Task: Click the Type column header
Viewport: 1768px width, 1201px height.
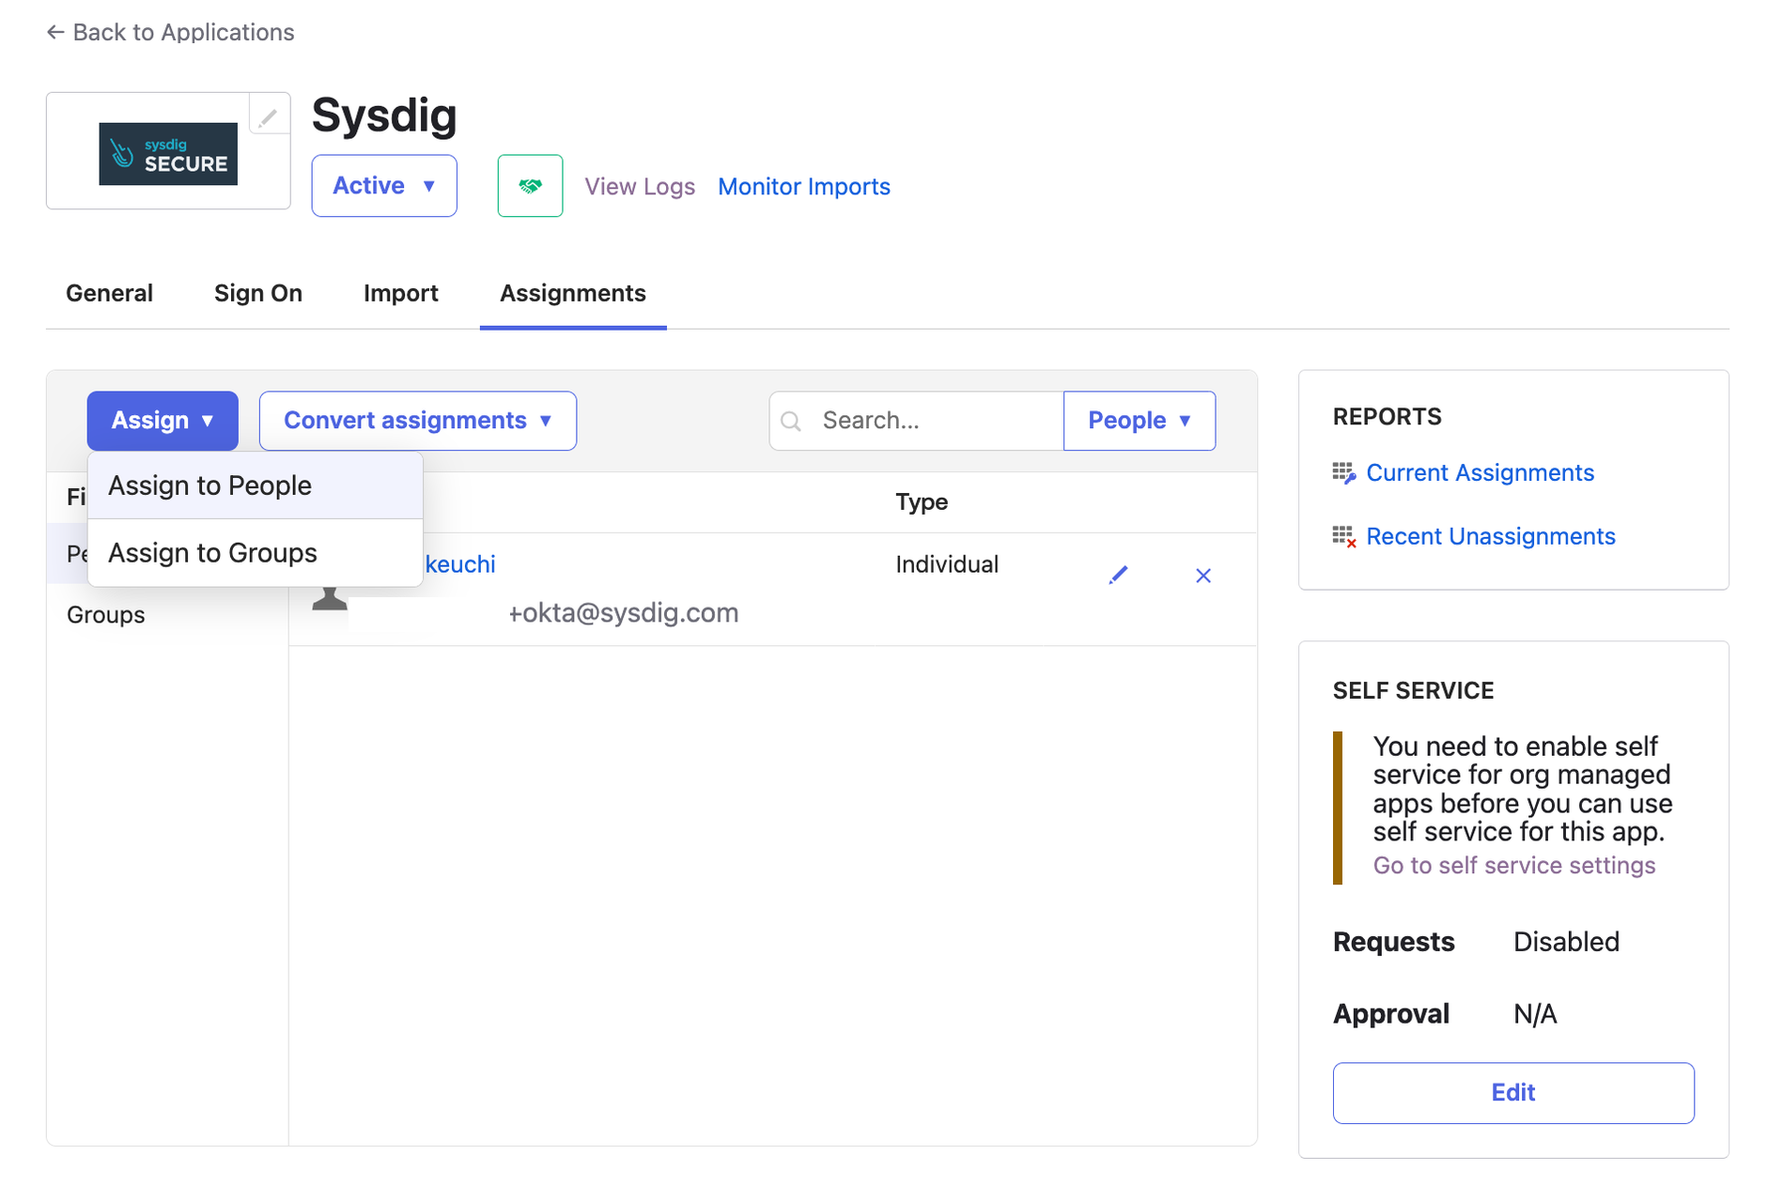Action: [x=922, y=501]
